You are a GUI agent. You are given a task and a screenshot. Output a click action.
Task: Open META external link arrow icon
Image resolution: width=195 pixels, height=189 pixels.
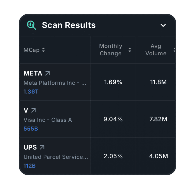click(x=47, y=73)
